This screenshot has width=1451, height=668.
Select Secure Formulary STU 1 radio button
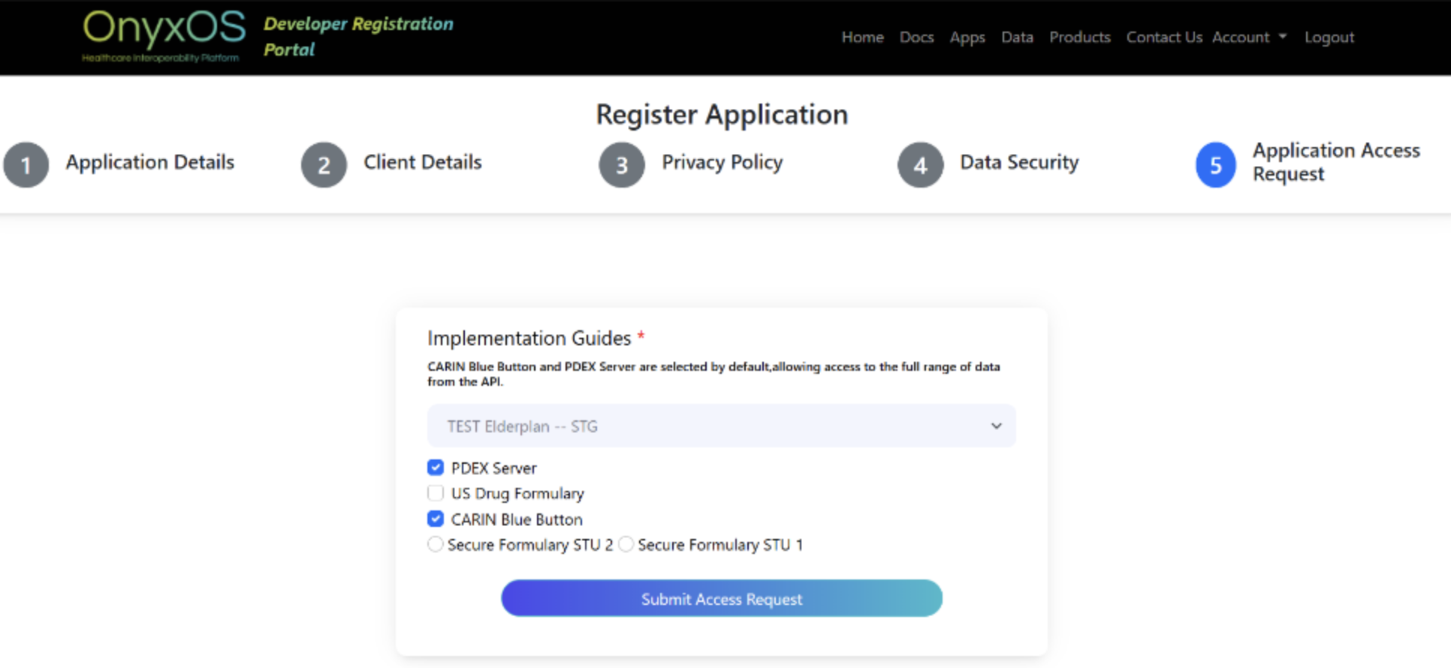point(626,544)
